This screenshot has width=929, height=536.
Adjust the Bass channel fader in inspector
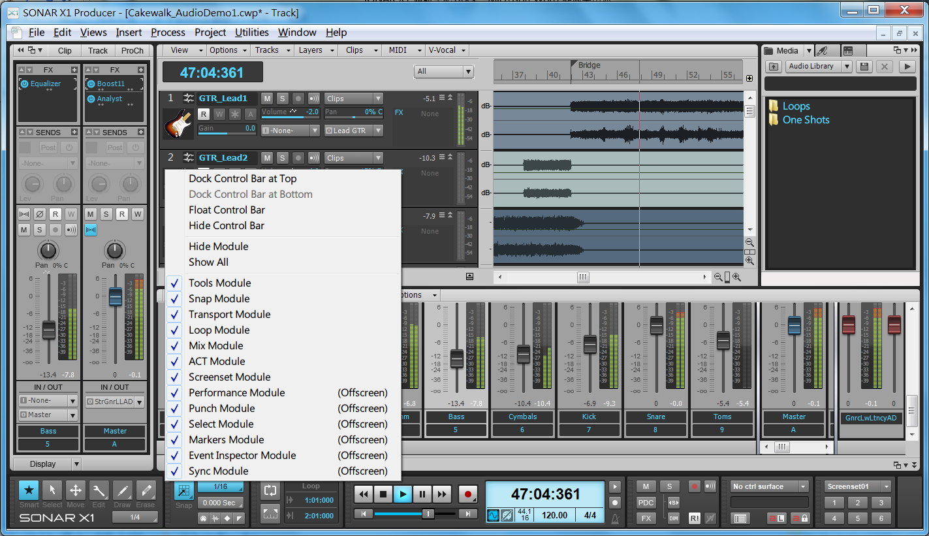[49, 330]
